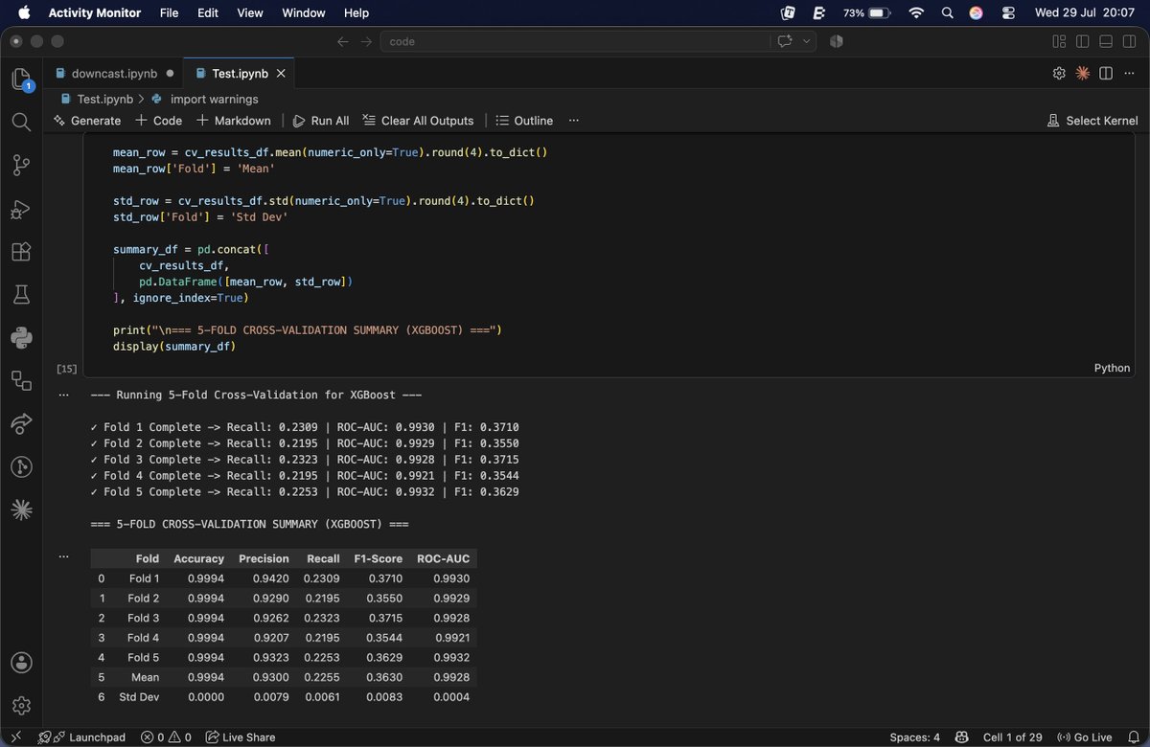Click Clear All Outputs
Viewport: 1150px width, 747px height.
coord(418,121)
